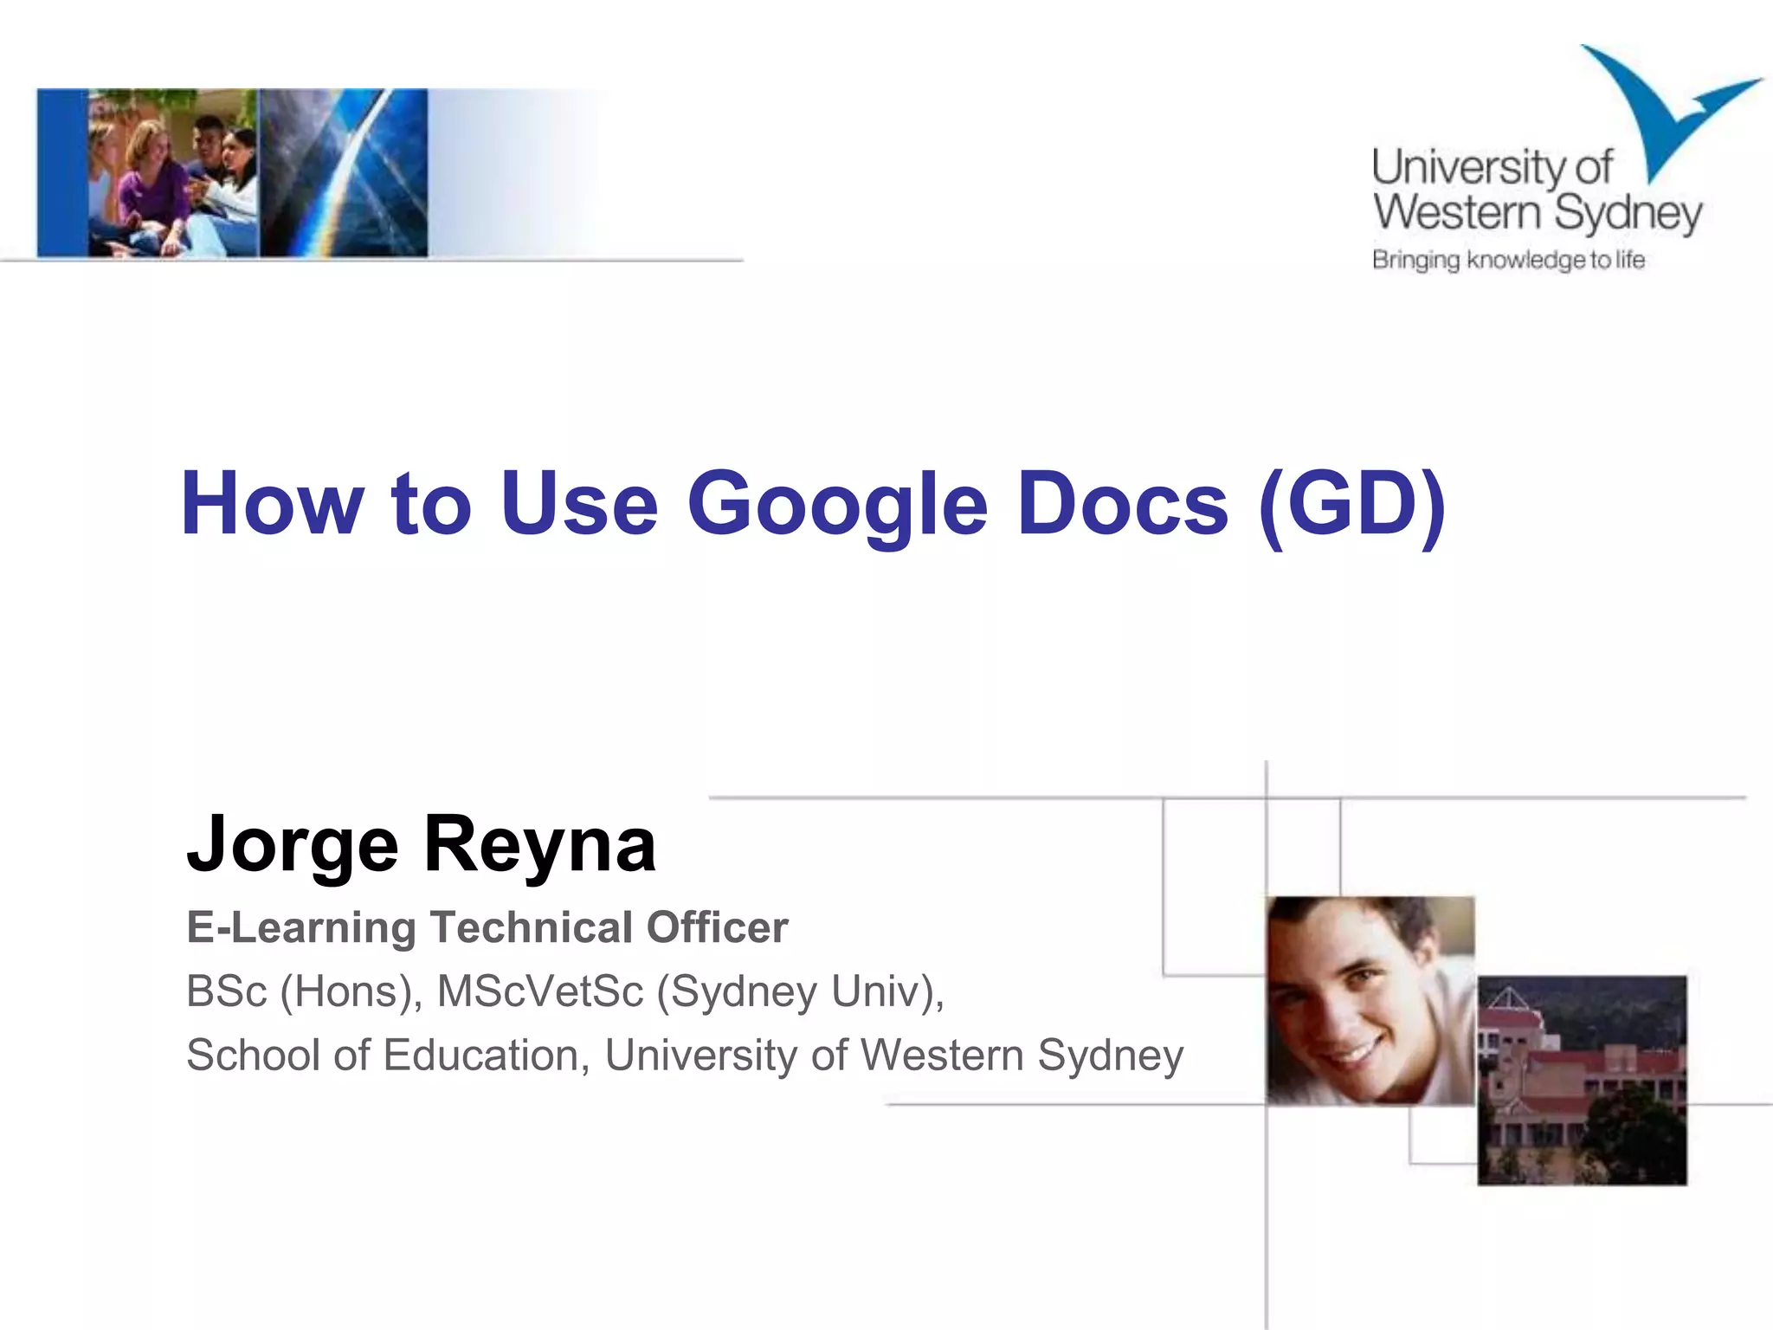The height and width of the screenshot is (1330, 1773).
Task: Select the presenter name 'Jorge Reyna'
Action: pos(422,843)
